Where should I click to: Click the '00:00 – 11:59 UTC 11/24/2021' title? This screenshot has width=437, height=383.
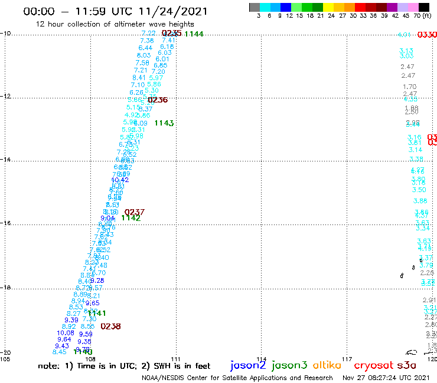tap(115, 11)
